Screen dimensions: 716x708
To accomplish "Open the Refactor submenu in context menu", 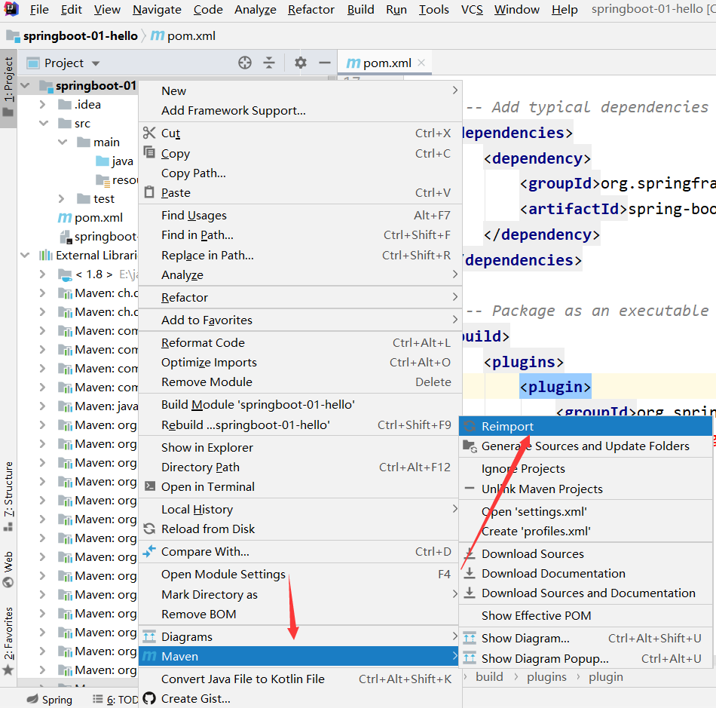I will click(x=300, y=297).
